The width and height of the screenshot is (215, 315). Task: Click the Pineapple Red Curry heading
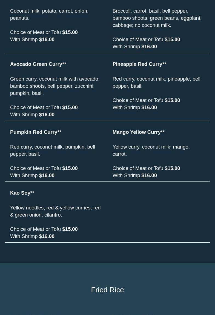point(139,64)
